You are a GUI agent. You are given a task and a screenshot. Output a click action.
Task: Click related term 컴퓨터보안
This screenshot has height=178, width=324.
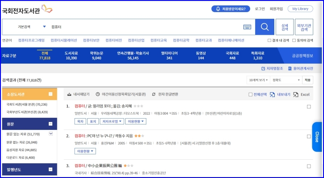91,41
